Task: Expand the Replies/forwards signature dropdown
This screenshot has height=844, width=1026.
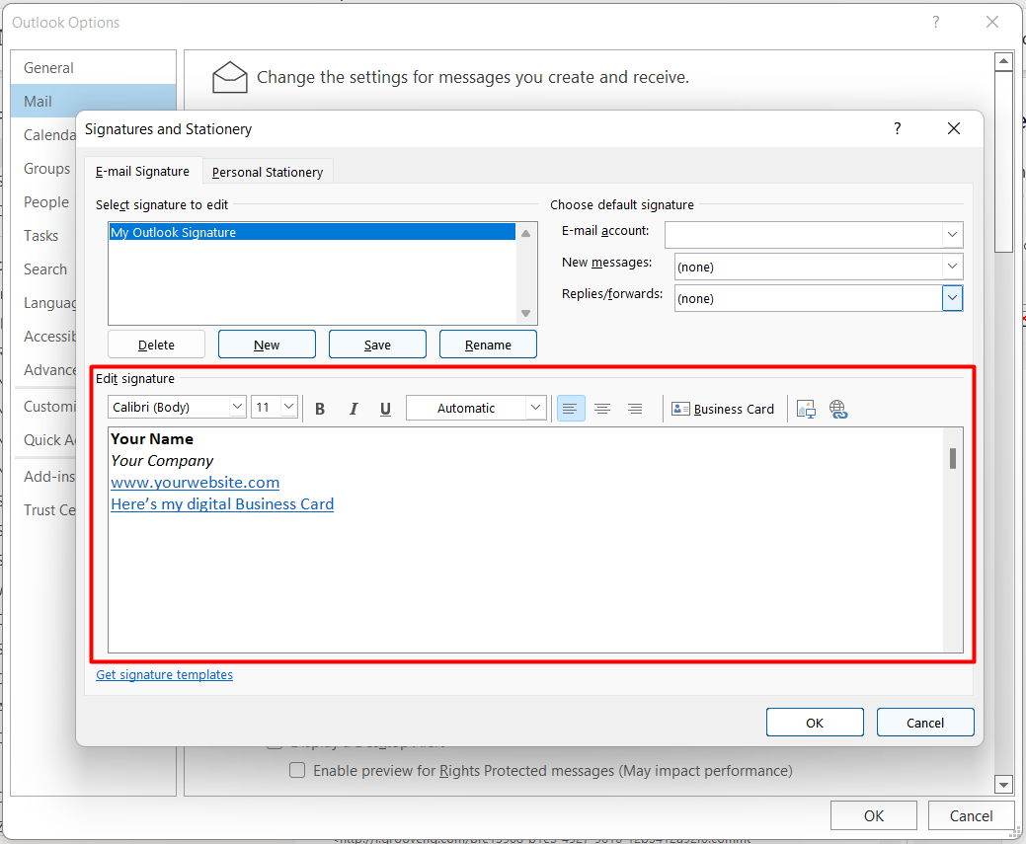Action: click(952, 298)
